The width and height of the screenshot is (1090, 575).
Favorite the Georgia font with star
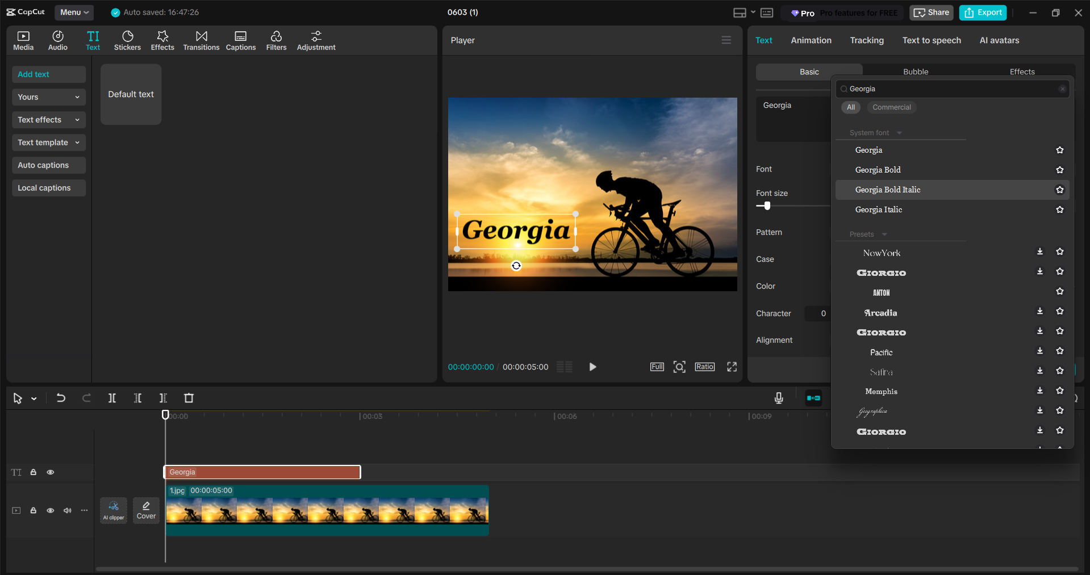tap(1060, 150)
